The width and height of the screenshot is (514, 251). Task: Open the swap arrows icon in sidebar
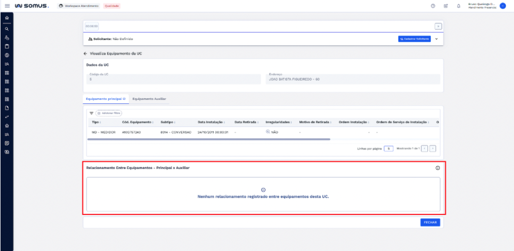pos(7,117)
